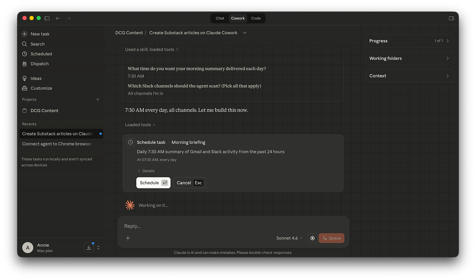Open the task title dropdown chevron
The image size is (476, 280).
(x=245, y=33)
